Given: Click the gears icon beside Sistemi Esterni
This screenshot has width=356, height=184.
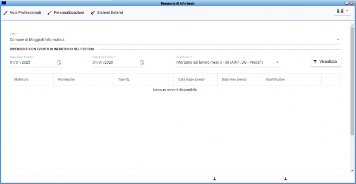Looking at the screenshot, I should click(93, 13).
